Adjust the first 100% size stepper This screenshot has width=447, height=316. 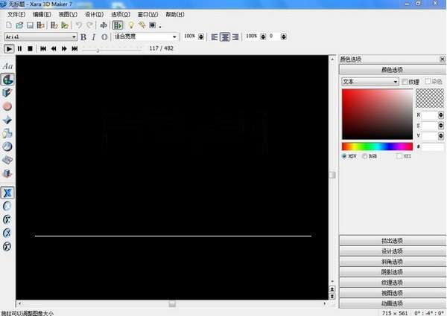pyautogui.click(x=201, y=36)
